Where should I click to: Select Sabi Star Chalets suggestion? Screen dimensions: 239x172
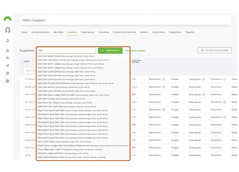pyautogui.click(x=61, y=98)
